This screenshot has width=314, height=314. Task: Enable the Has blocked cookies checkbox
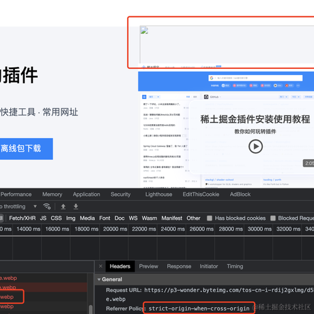coord(210,218)
